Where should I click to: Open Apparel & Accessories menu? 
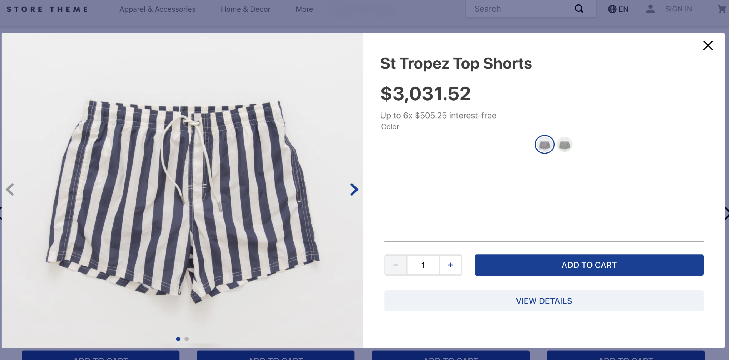click(x=157, y=9)
